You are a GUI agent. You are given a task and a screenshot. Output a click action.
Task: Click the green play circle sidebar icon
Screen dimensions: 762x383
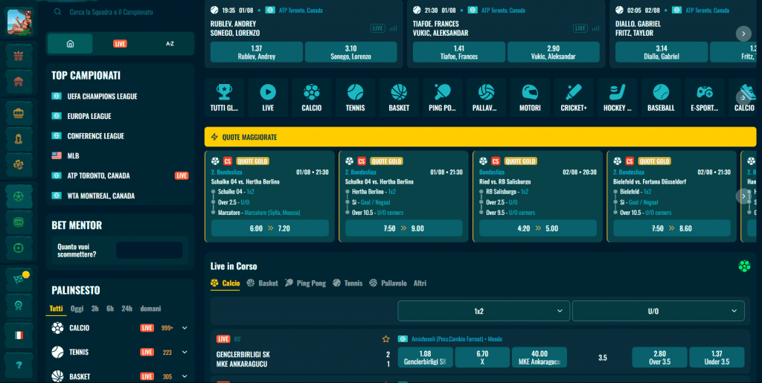click(19, 248)
